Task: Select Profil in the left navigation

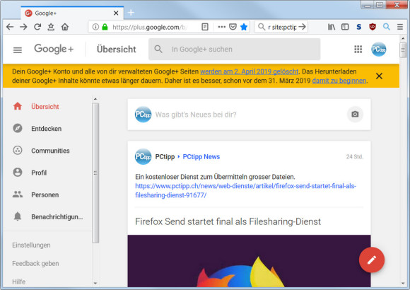Action: point(39,173)
